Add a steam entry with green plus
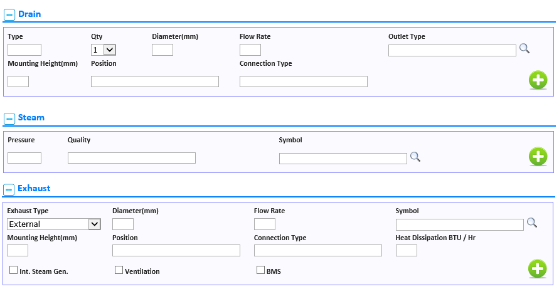Image resolution: width=559 pixels, height=289 pixels. coord(538,157)
